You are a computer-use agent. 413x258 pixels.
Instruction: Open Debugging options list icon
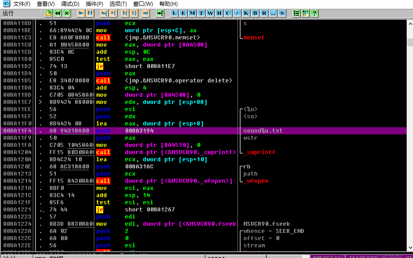296,13
